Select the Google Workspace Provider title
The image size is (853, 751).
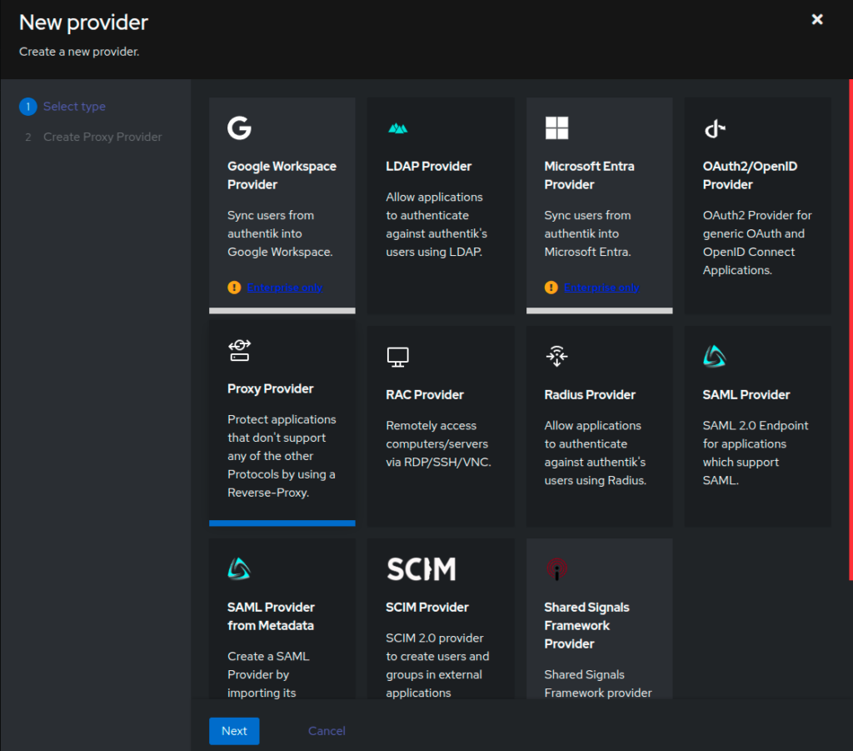(282, 175)
